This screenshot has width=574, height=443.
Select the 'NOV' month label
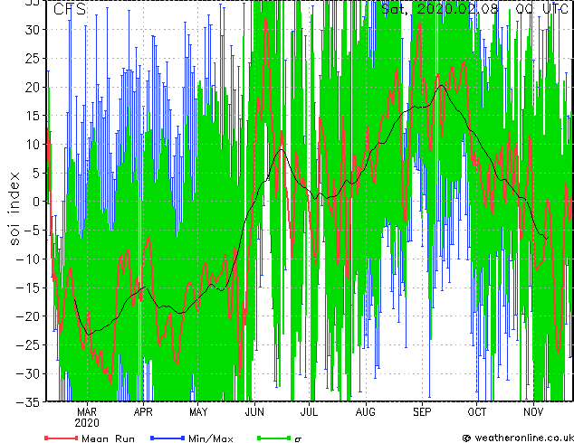pos(533,412)
